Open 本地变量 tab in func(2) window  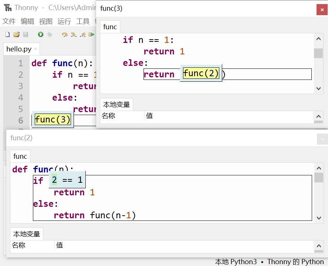click(x=27, y=234)
